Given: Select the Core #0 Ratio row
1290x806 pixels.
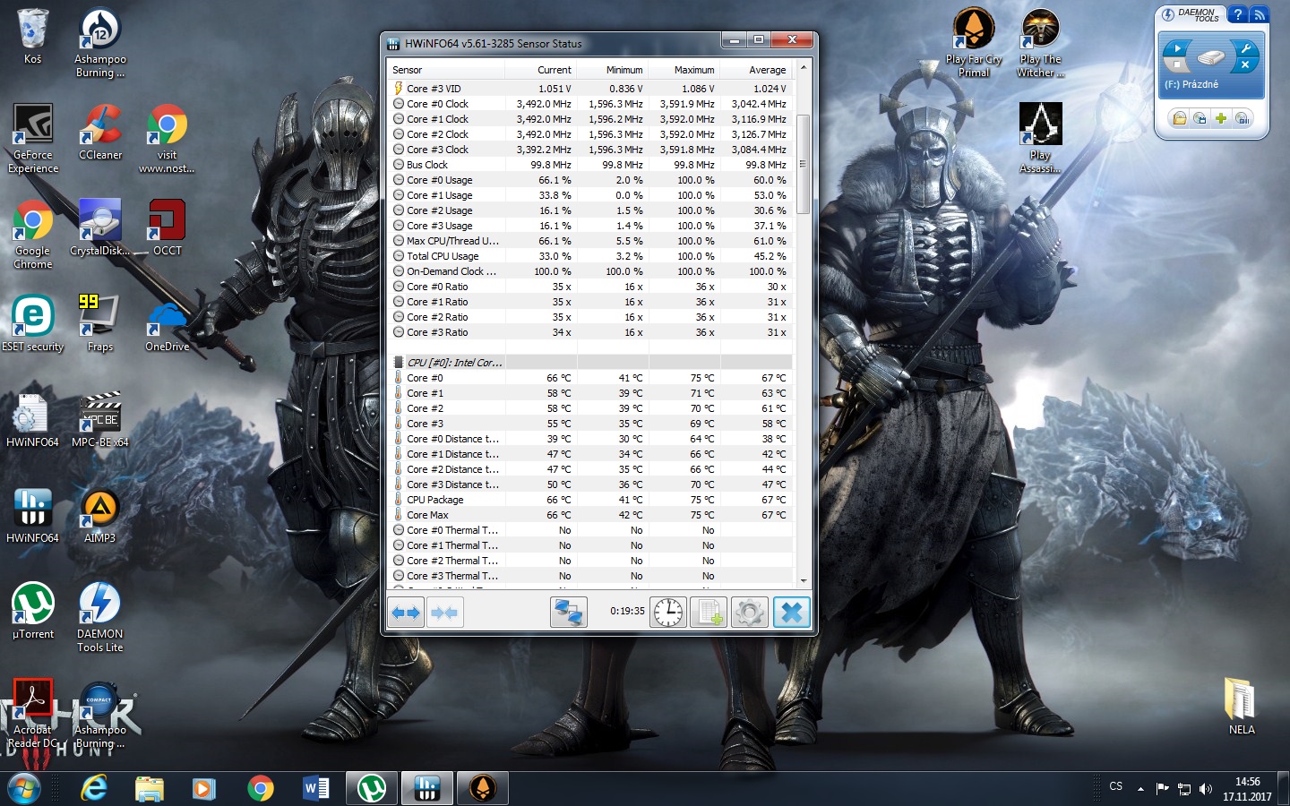Looking at the screenshot, I should [x=590, y=287].
